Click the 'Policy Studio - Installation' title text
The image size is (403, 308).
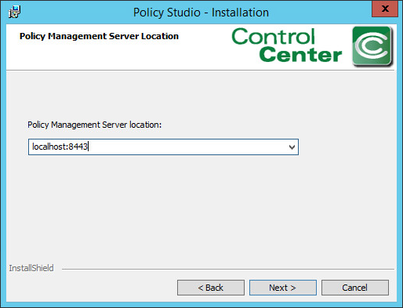[201, 13]
